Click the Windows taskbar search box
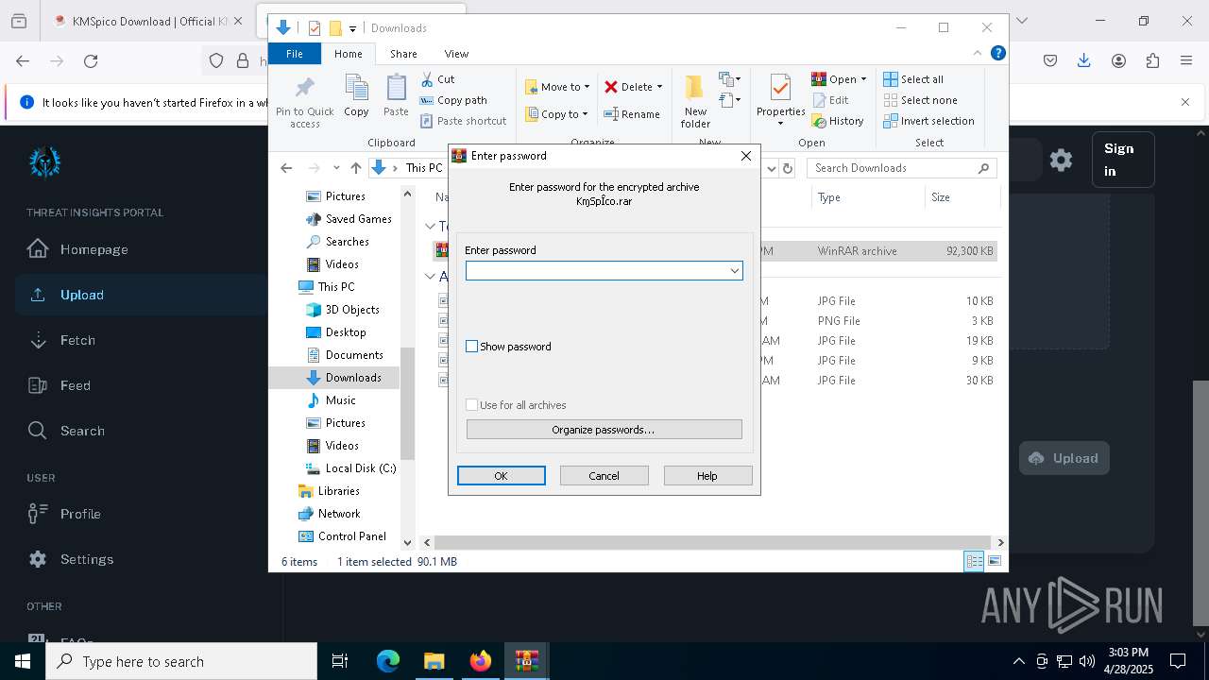 coord(181,661)
